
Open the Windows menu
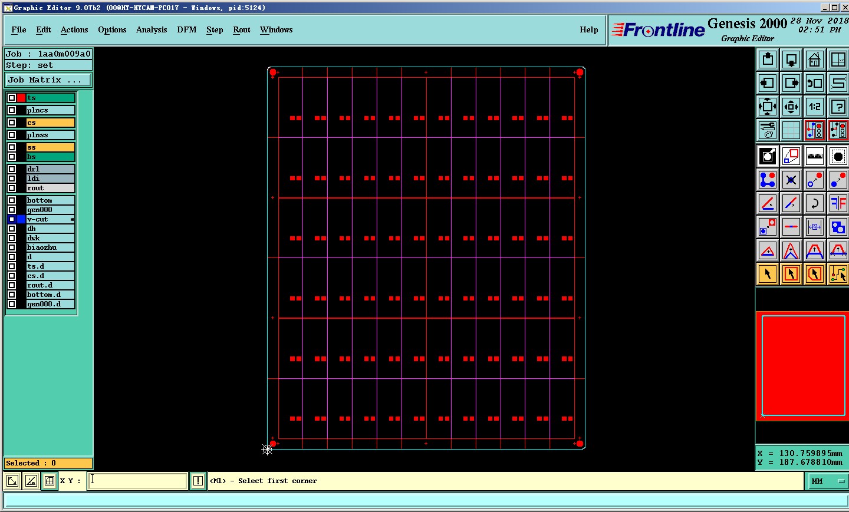pyautogui.click(x=277, y=30)
